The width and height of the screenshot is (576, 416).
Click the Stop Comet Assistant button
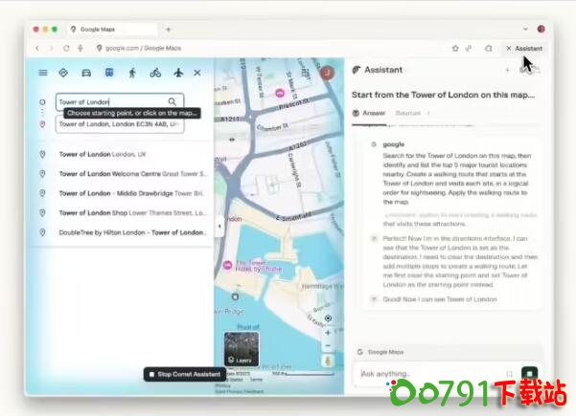point(185,374)
